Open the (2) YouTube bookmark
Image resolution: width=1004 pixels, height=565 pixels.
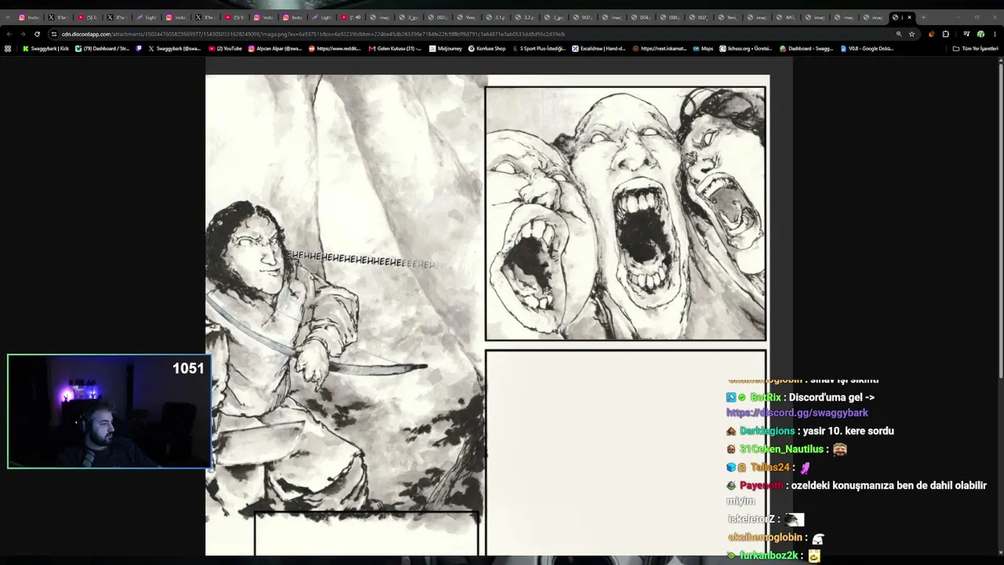pyautogui.click(x=225, y=49)
